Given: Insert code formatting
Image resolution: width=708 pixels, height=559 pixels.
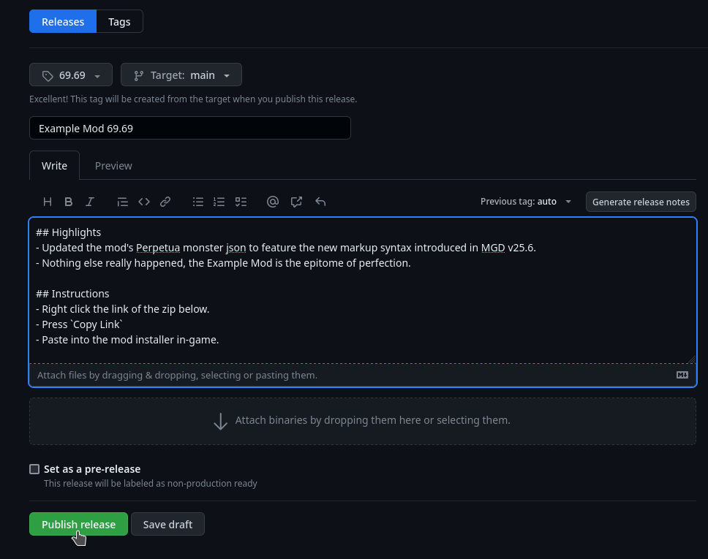Looking at the screenshot, I should pyautogui.click(x=144, y=202).
